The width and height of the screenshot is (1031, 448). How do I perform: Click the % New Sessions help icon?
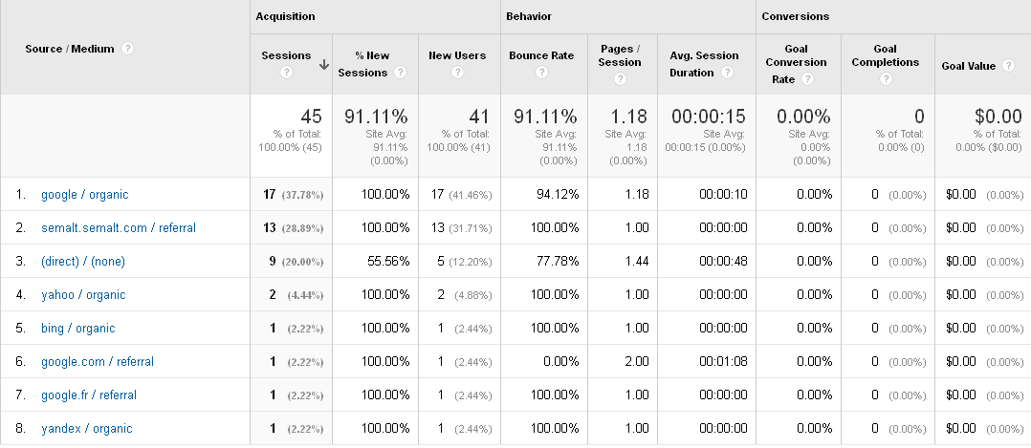pos(400,73)
